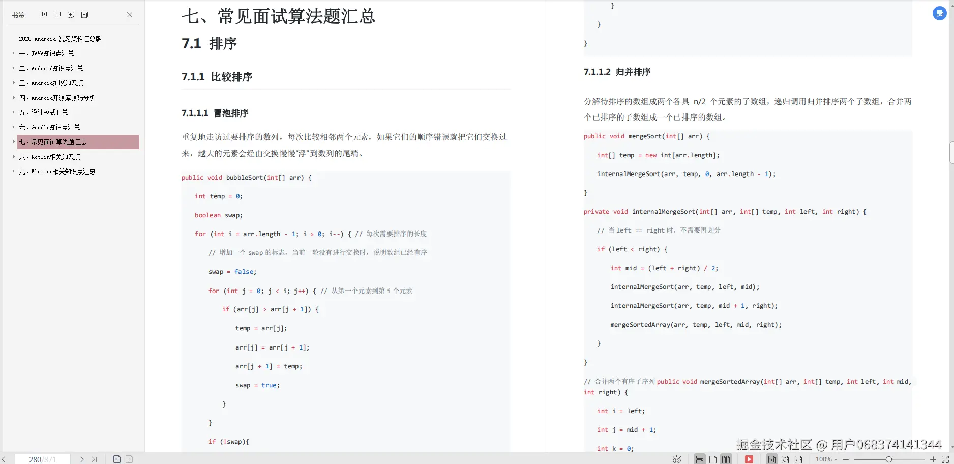Expand the 六、Gradle知识点汇总 bookmark
954x464 pixels.
click(x=14, y=127)
